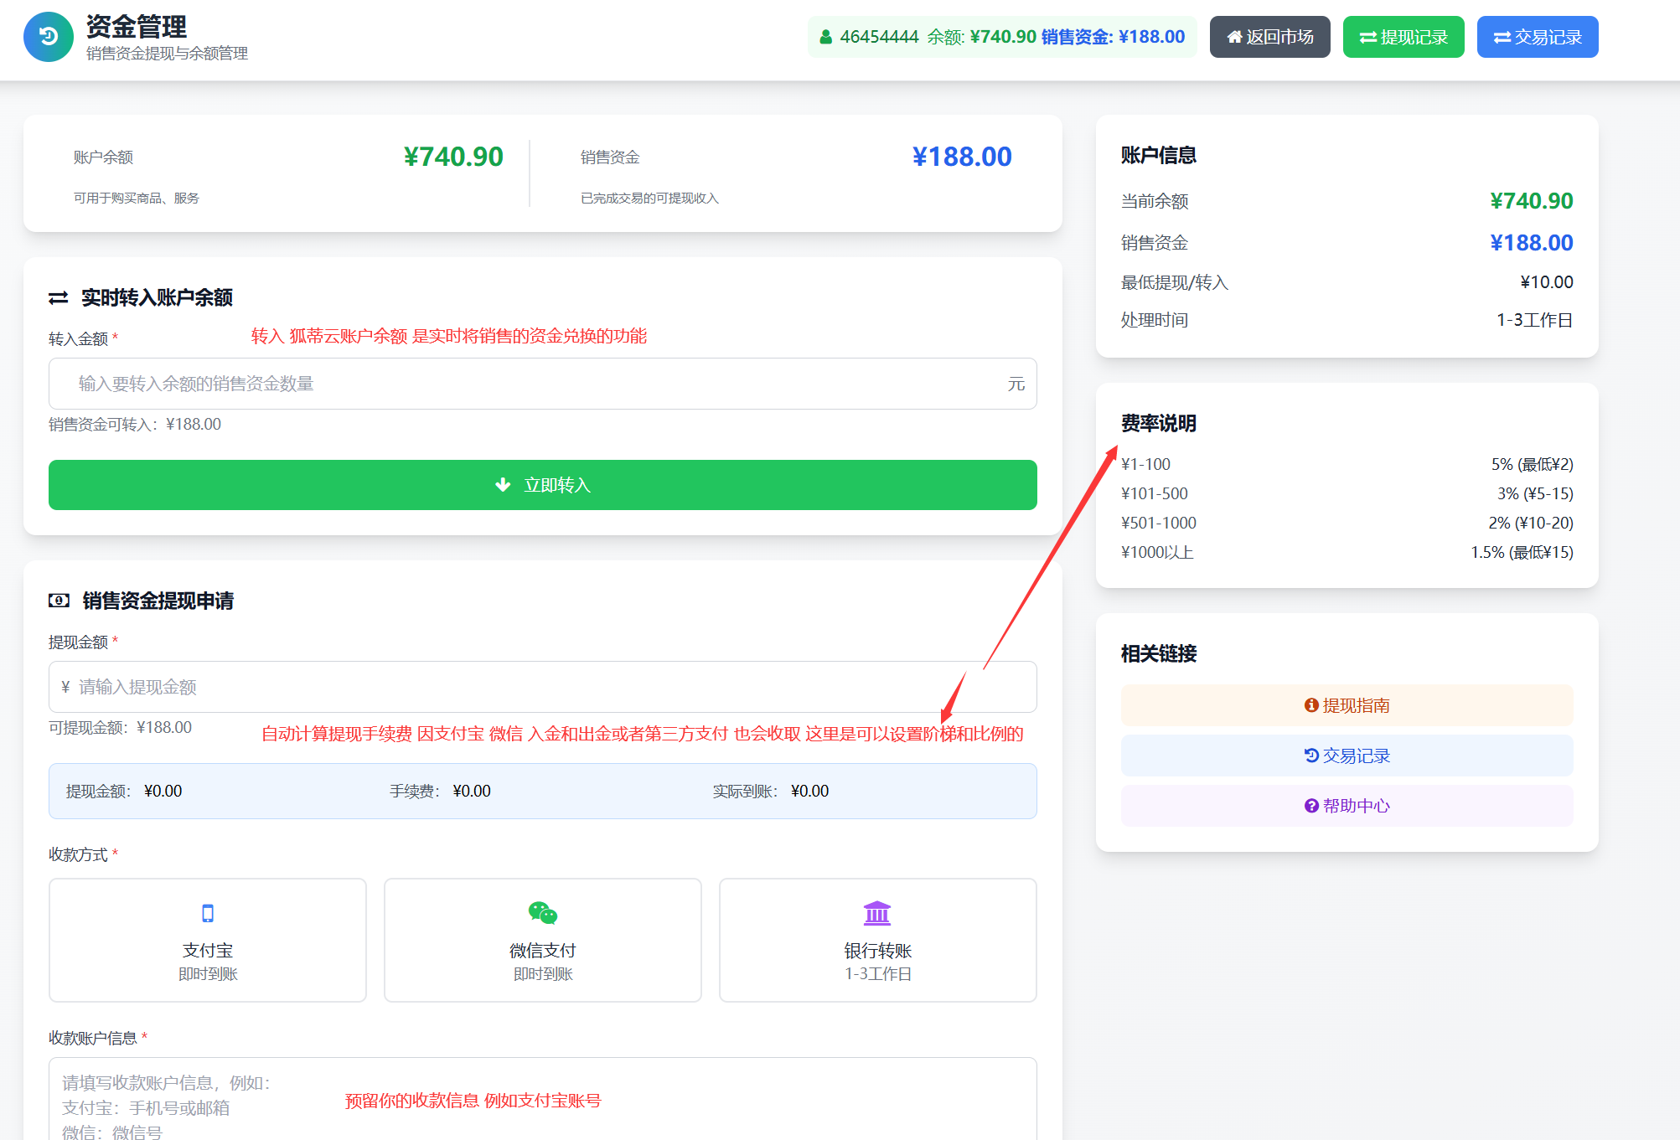The image size is (1680, 1140).
Task: Open 返回市场 to return to market
Action: (1269, 37)
